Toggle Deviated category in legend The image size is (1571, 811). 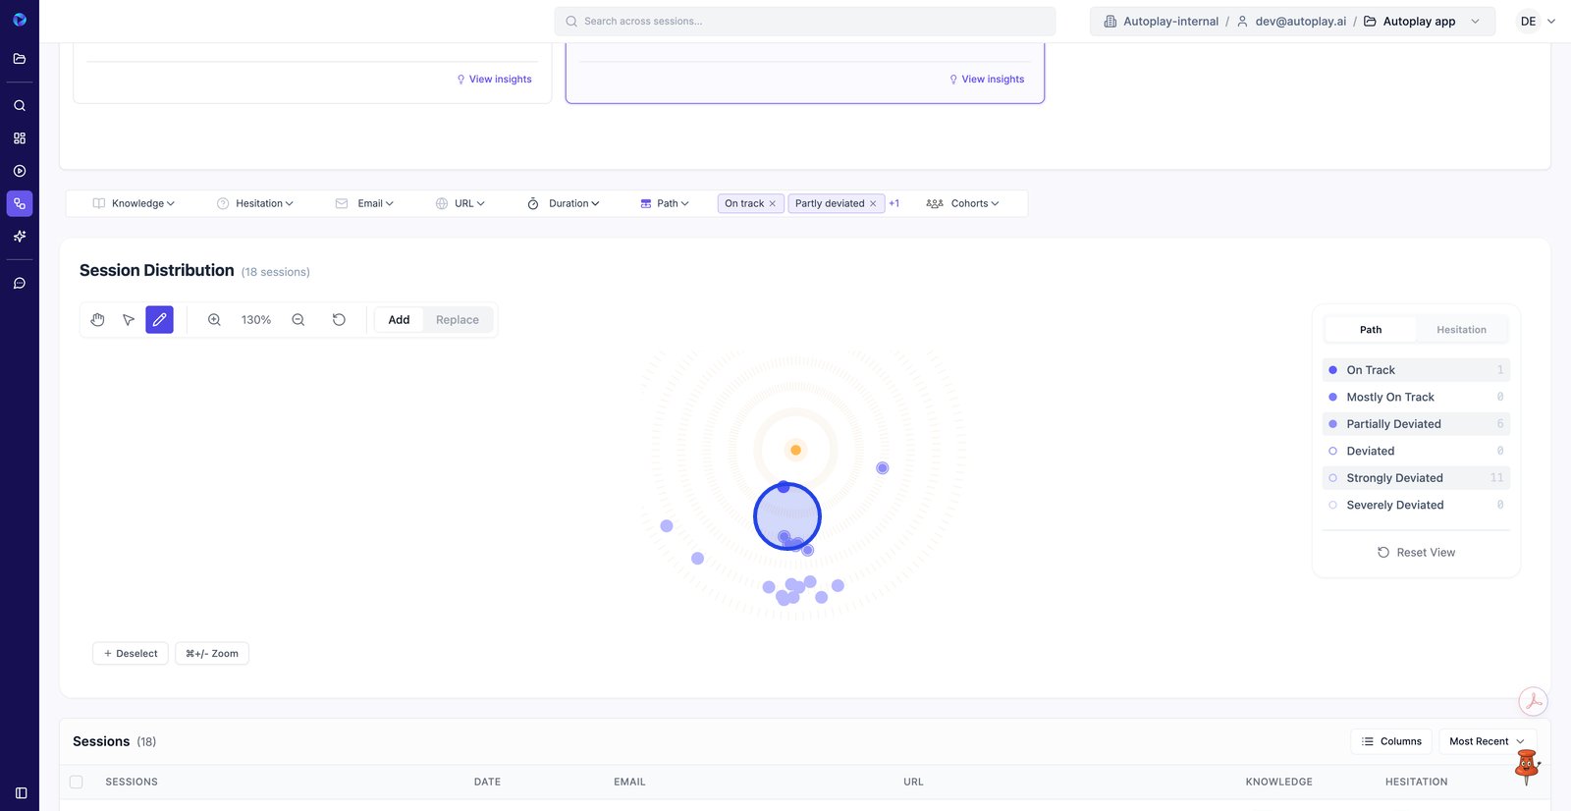1370,451
